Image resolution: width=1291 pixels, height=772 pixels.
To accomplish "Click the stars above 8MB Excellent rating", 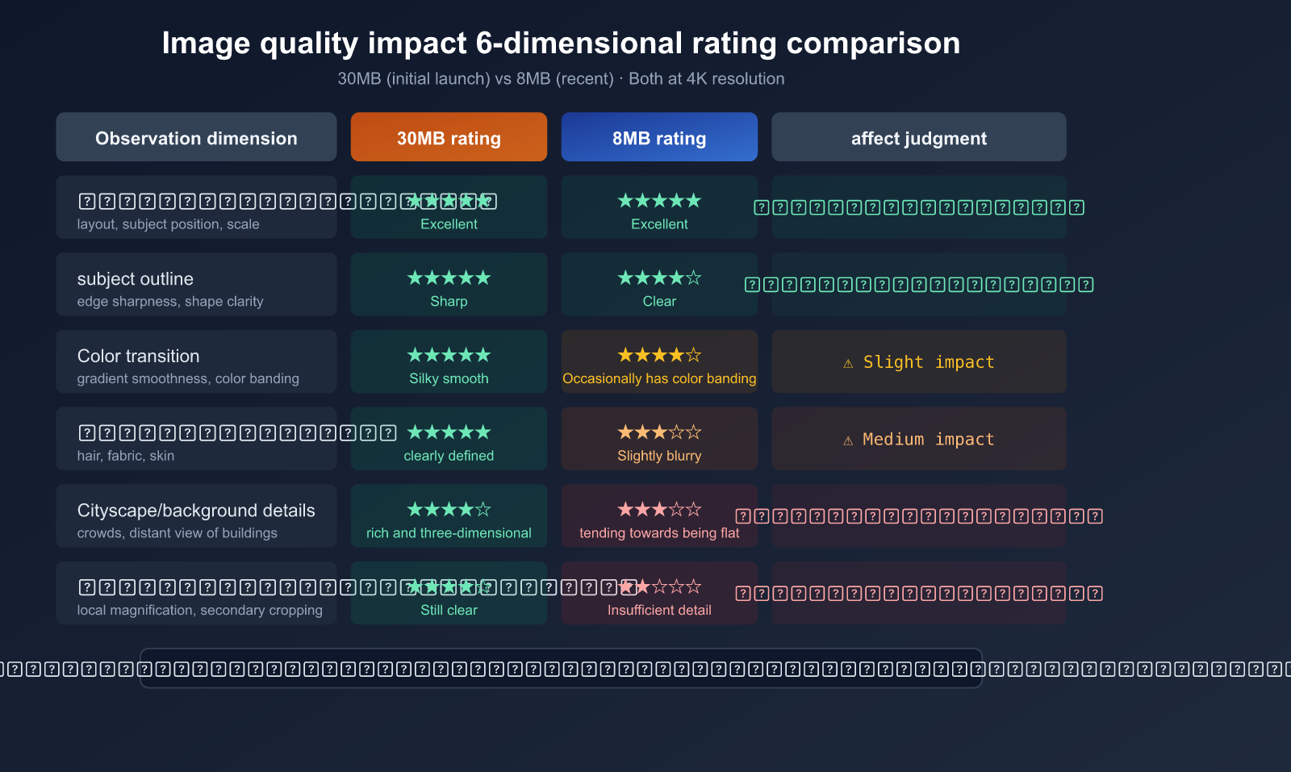I will pos(659,200).
